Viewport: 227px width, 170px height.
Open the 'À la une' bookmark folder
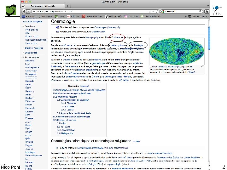(x=29, y=16)
